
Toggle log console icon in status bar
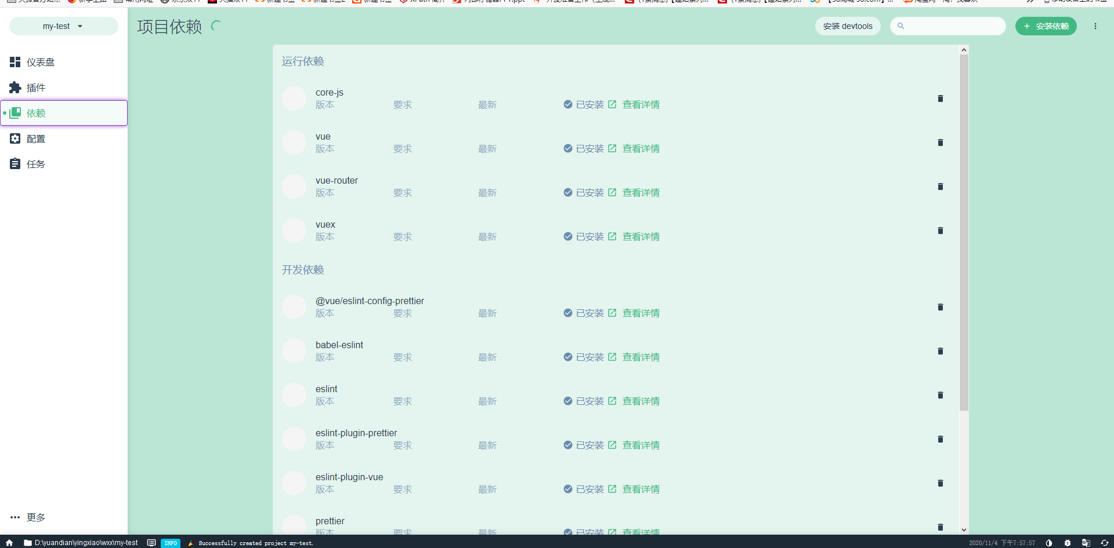(x=151, y=543)
